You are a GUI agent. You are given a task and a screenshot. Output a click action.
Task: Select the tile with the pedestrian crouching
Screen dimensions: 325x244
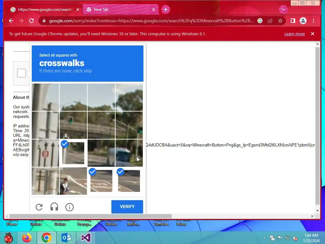(x=73, y=181)
